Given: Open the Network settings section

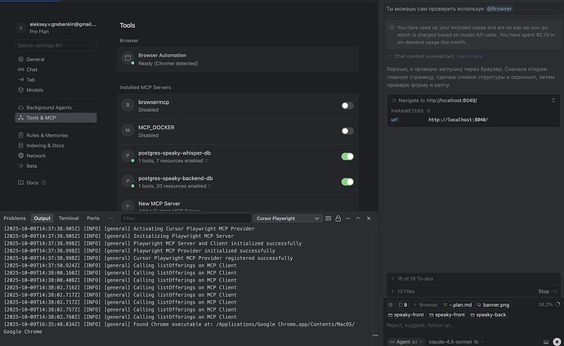Looking at the screenshot, I should click(x=36, y=155).
